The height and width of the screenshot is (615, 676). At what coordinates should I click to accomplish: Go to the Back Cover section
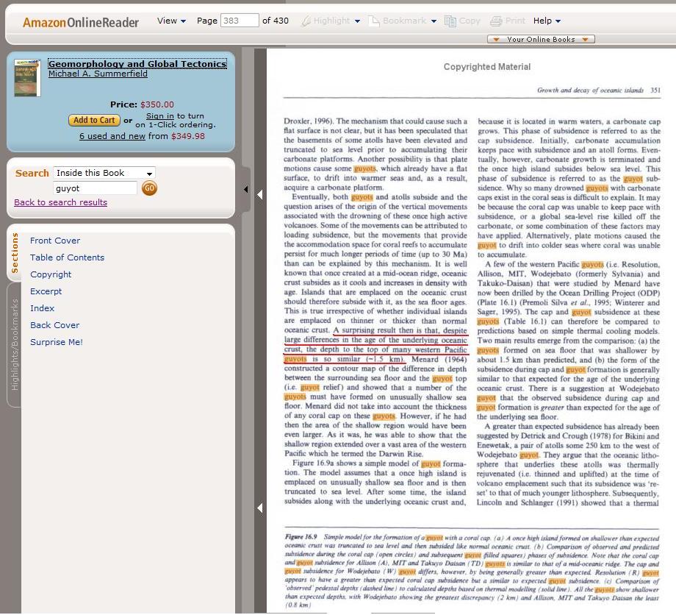tap(55, 325)
